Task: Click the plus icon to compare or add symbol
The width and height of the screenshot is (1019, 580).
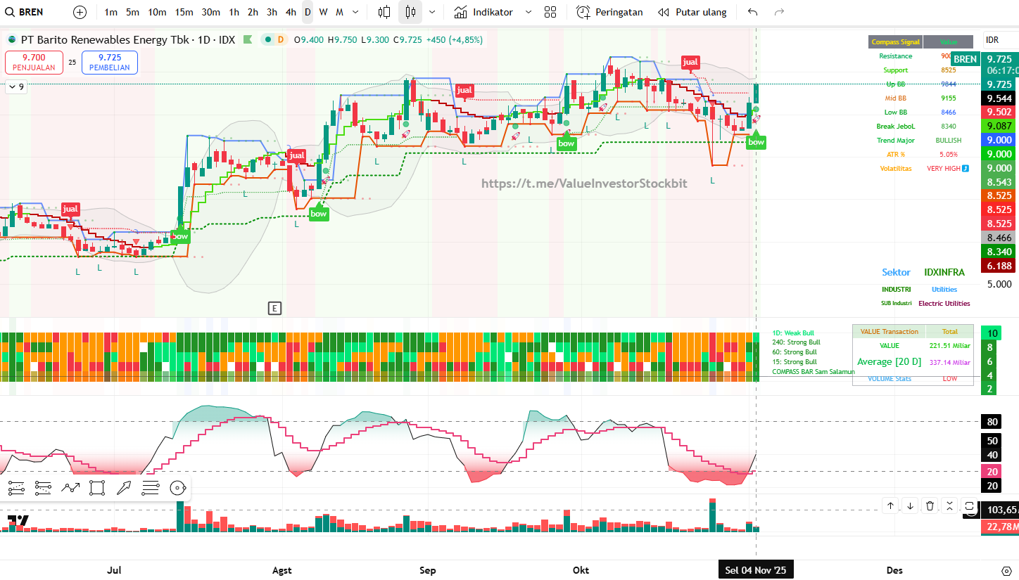Action: (80, 12)
